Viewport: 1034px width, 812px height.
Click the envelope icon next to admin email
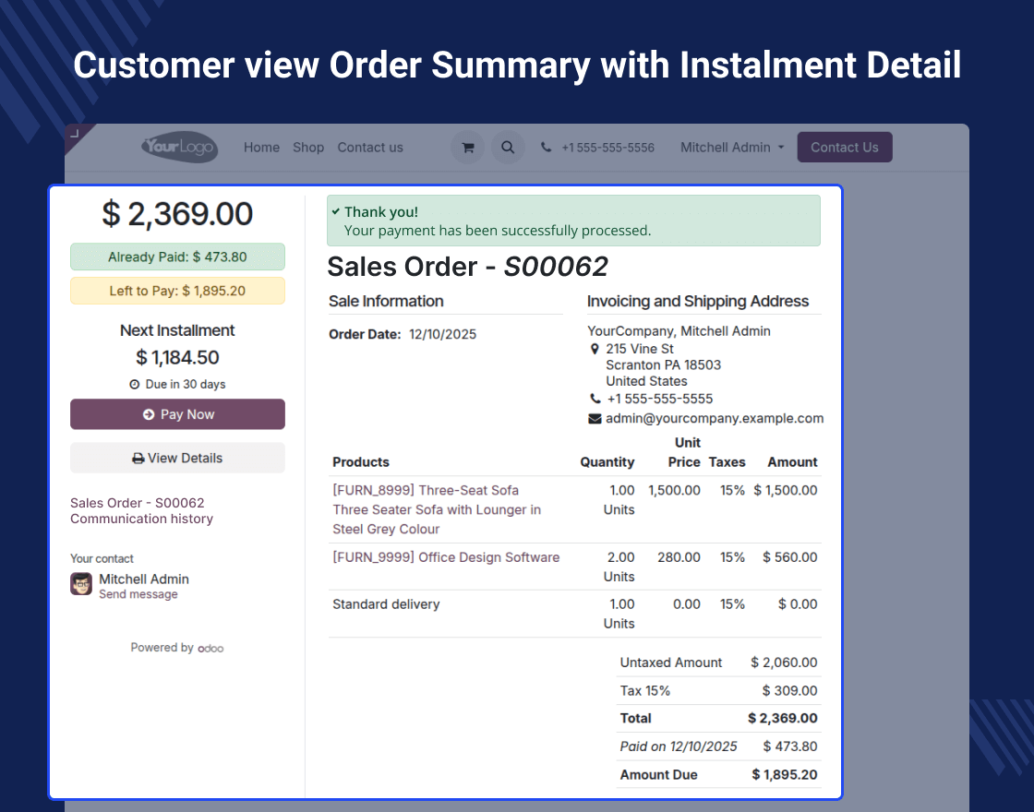click(595, 419)
